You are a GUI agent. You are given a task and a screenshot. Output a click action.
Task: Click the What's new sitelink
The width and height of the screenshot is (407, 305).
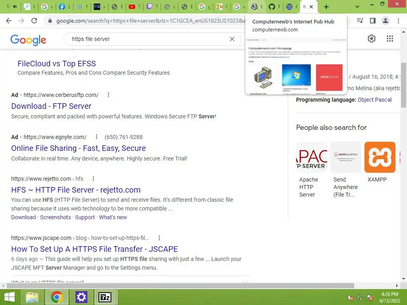pyautogui.click(x=113, y=217)
